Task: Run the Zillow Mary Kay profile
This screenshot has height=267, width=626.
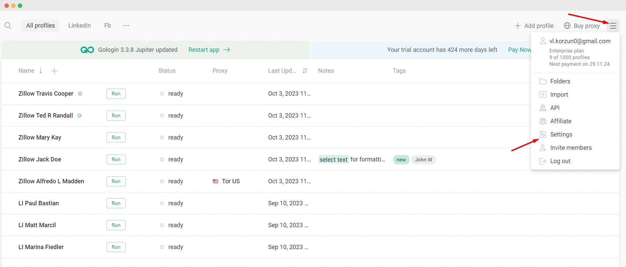Action: 116,137
